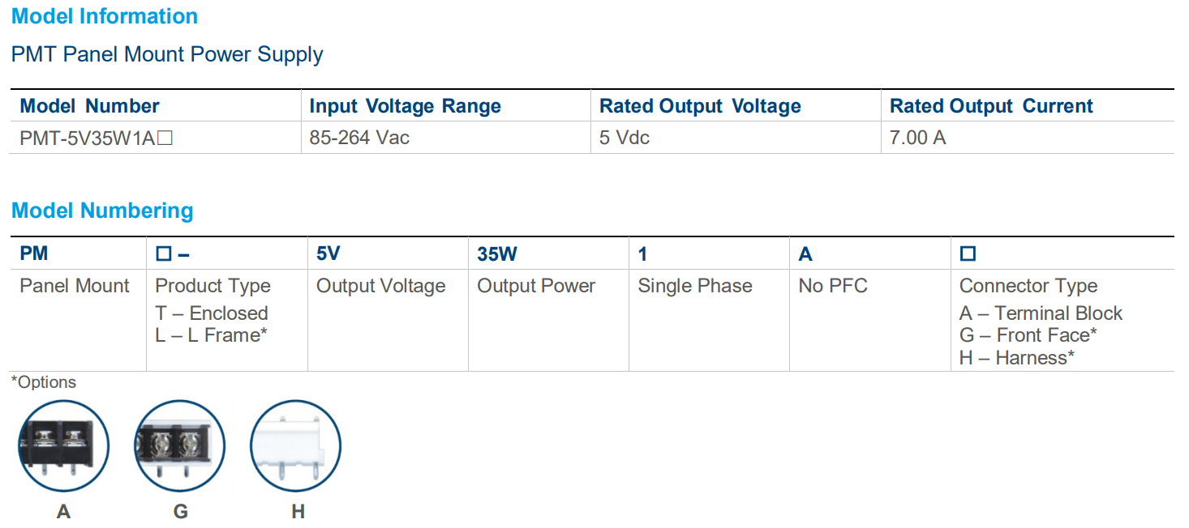Click the H – Harness entry

tap(1016, 357)
